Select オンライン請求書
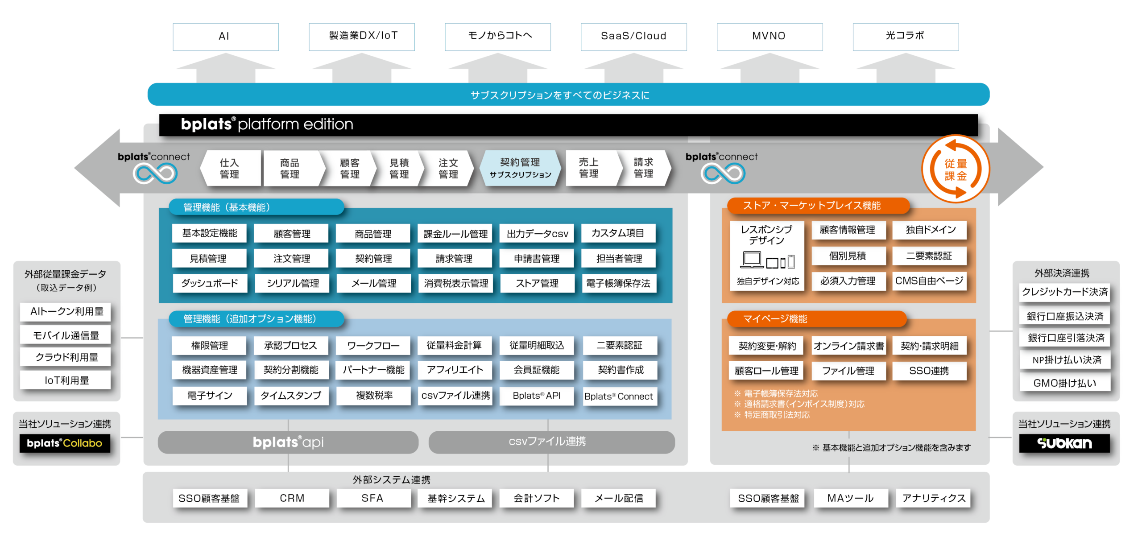Viewport: 1142px width, 541px height. coord(848,346)
